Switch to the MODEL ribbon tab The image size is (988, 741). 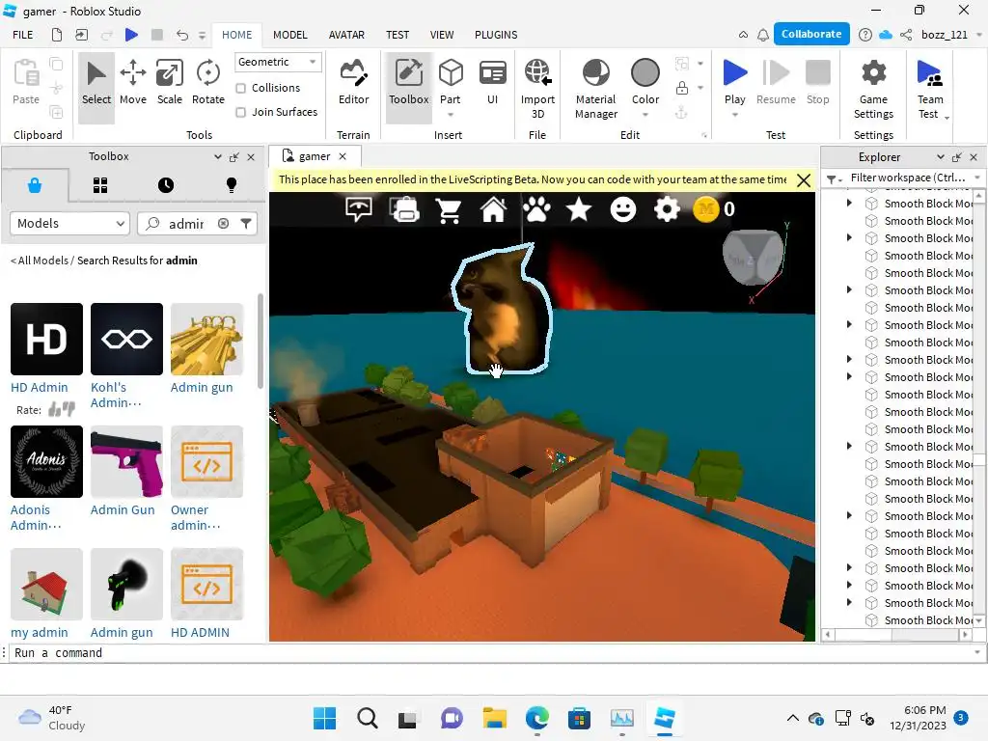coord(289,35)
